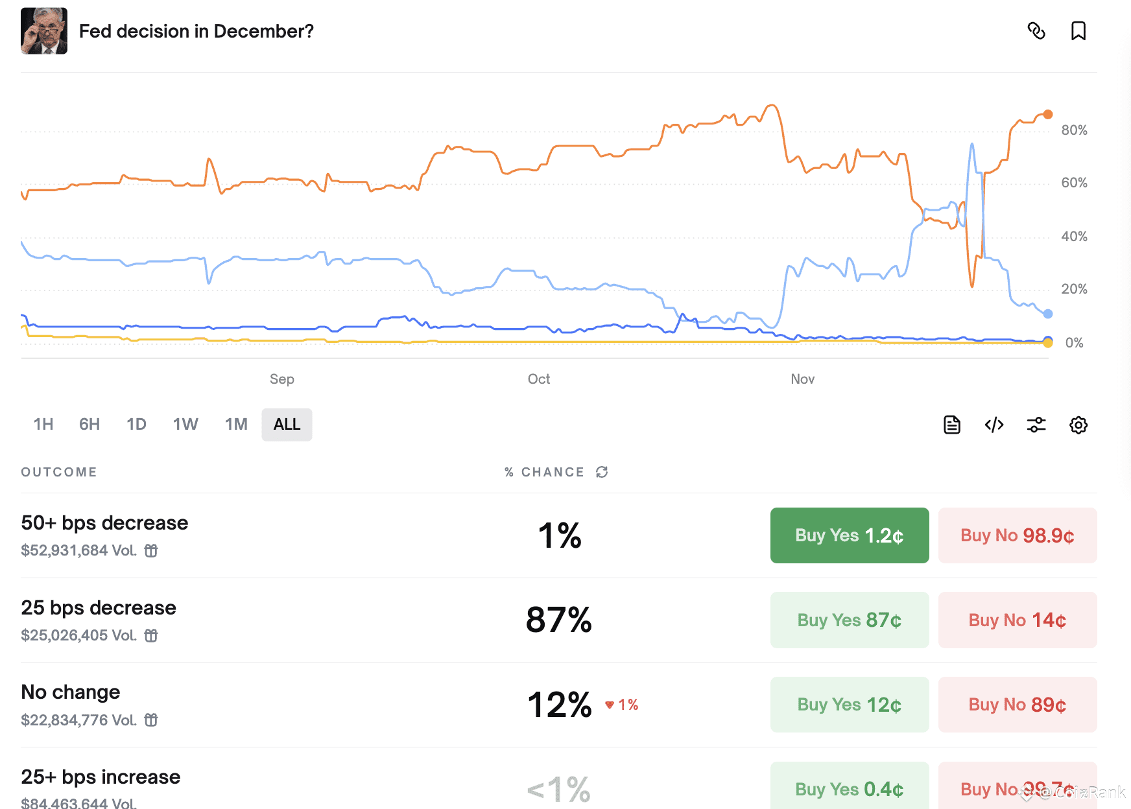1131x809 pixels.
Task: Buy No at 14¢ for 25 bps decrease
Action: pyautogui.click(x=1017, y=620)
